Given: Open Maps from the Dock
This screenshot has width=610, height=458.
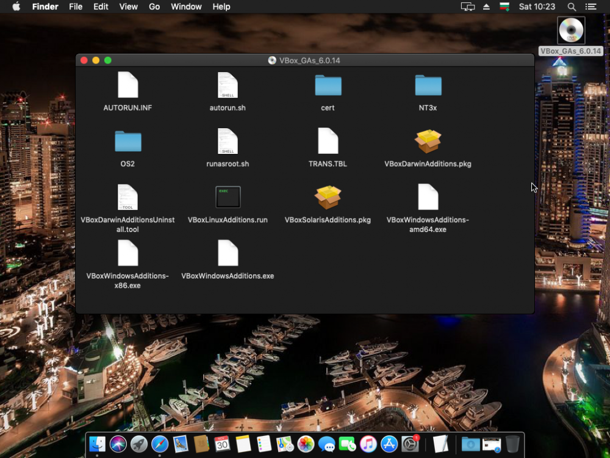Looking at the screenshot, I should [x=285, y=444].
